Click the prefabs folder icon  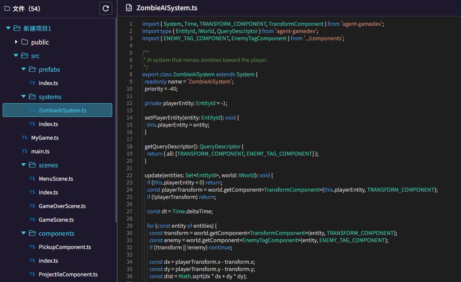click(32, 69)
